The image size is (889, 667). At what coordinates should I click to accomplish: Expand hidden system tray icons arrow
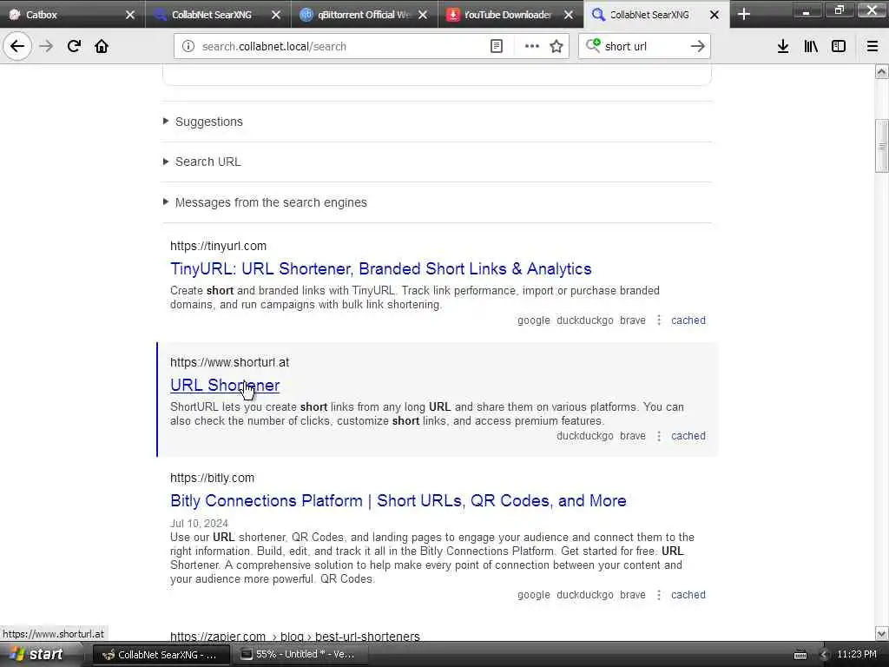click(x=824, y=655)
